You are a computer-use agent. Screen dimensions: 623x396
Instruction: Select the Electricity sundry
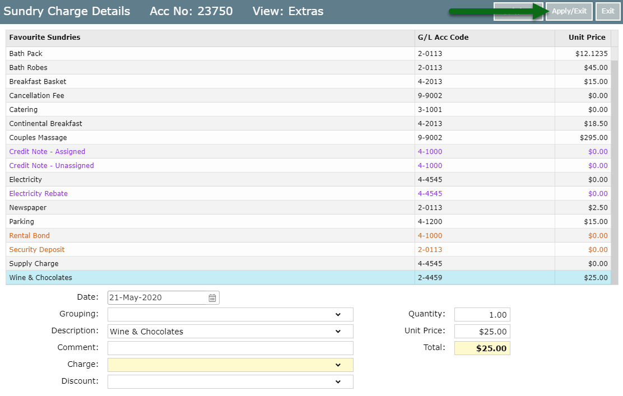[x=308, y=180]
